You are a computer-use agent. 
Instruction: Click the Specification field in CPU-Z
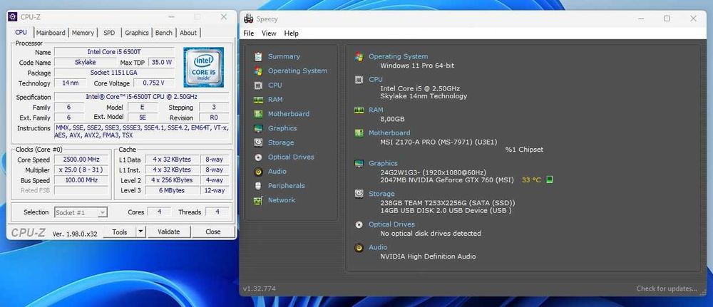tap(141, 97)
